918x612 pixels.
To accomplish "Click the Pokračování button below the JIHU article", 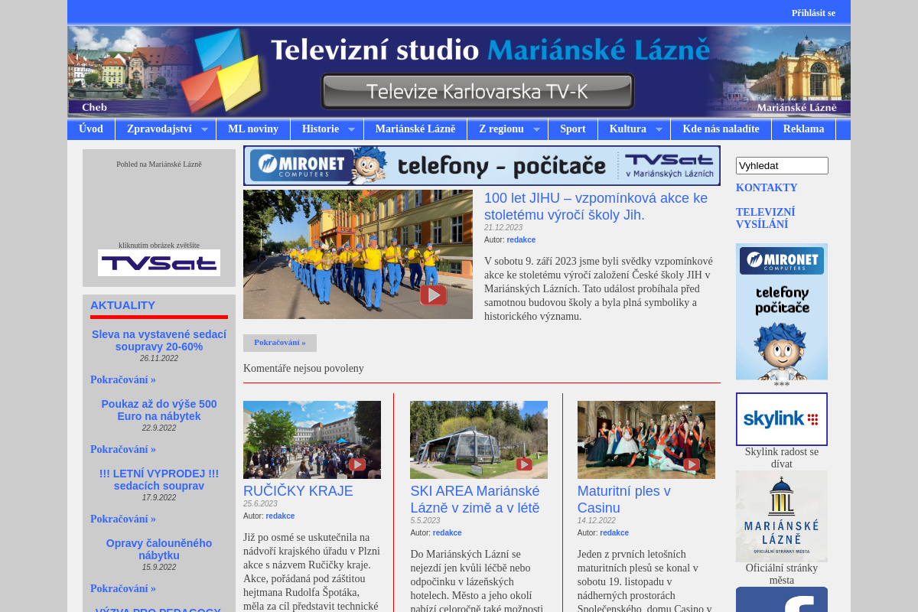I will pos(279,343).
